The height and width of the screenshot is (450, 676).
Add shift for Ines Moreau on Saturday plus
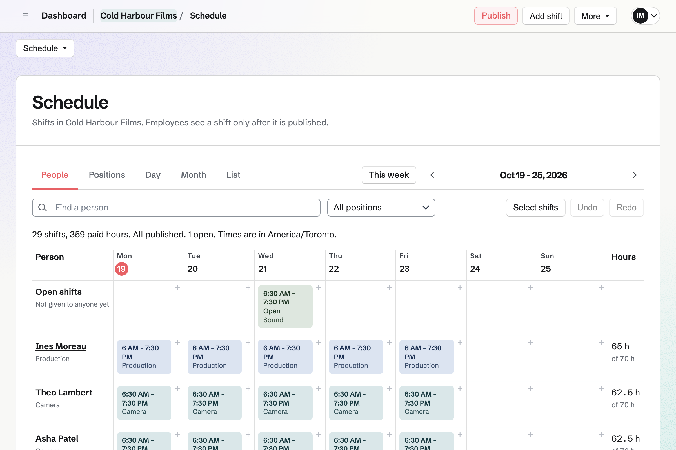(531, 342)
